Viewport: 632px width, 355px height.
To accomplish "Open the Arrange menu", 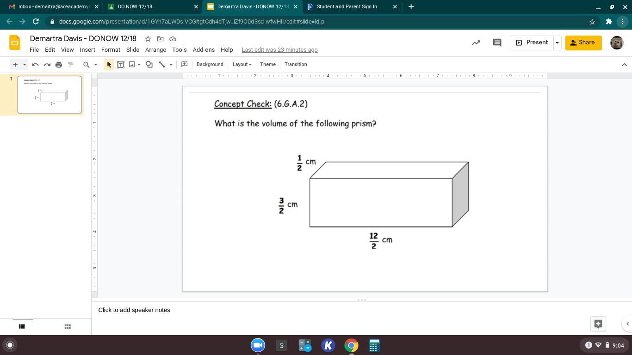I will tap(155, 50).
